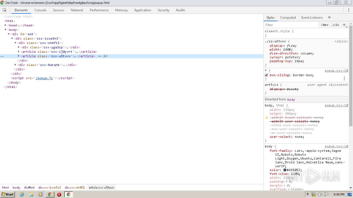Image resolution: width=353 pixels, height=198 pixels.
Task: Expand the article css-1j0yvrt node
Action: (x=19, y=51)
